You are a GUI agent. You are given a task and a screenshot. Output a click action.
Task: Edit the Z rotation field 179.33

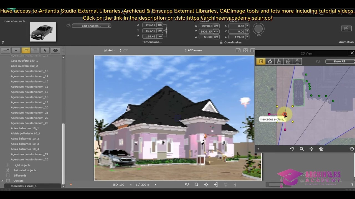[x=239, y=37]
